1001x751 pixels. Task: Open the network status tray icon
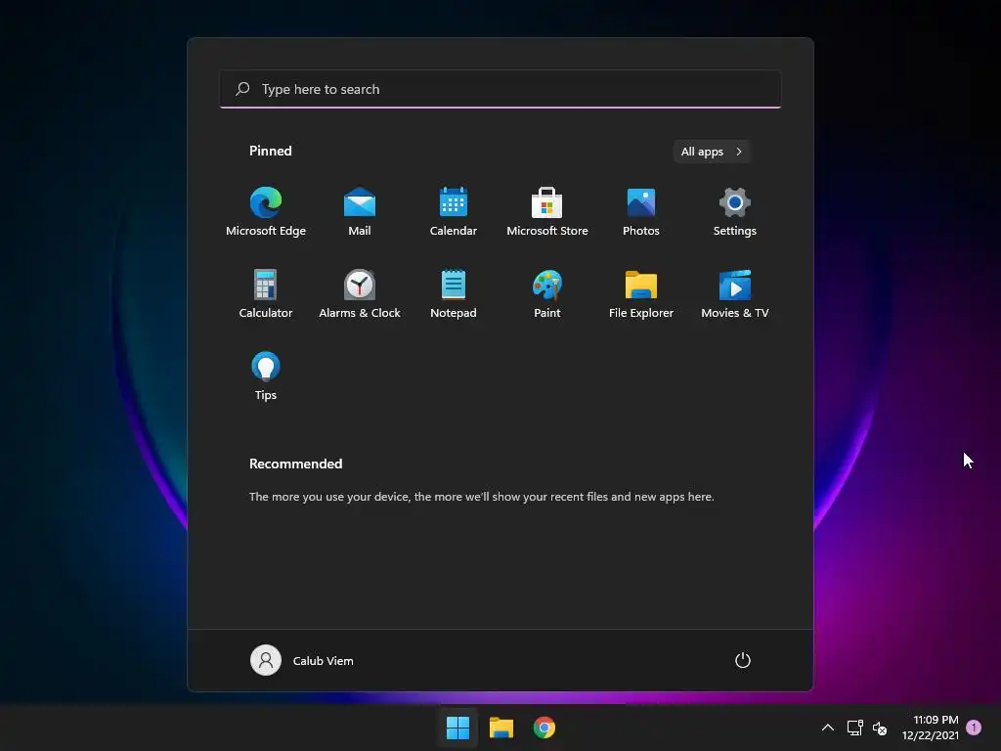point(854,728)
